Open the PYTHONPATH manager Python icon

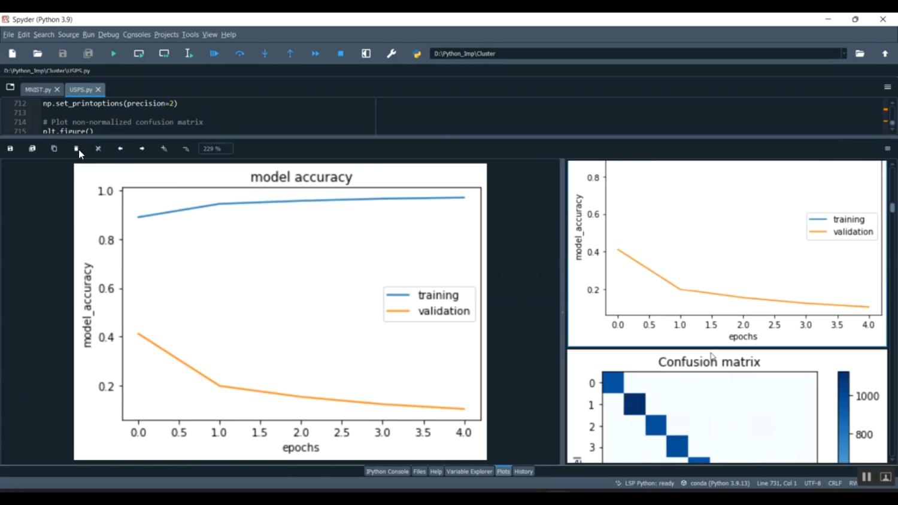click(x=417, y=54)
